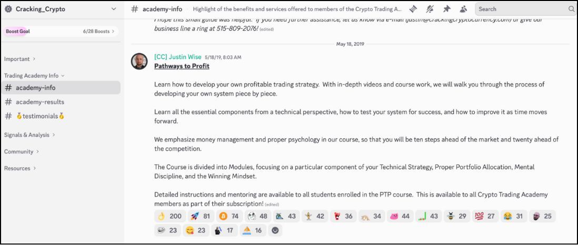Viewport: 578px width, 245px height.
Task: Expand the Signals & Analysis category
Action: 29,135
